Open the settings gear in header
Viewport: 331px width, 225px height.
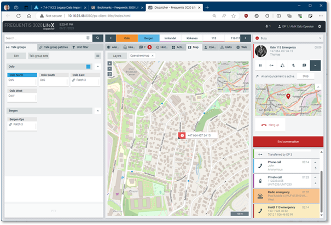tap(320, 26)
